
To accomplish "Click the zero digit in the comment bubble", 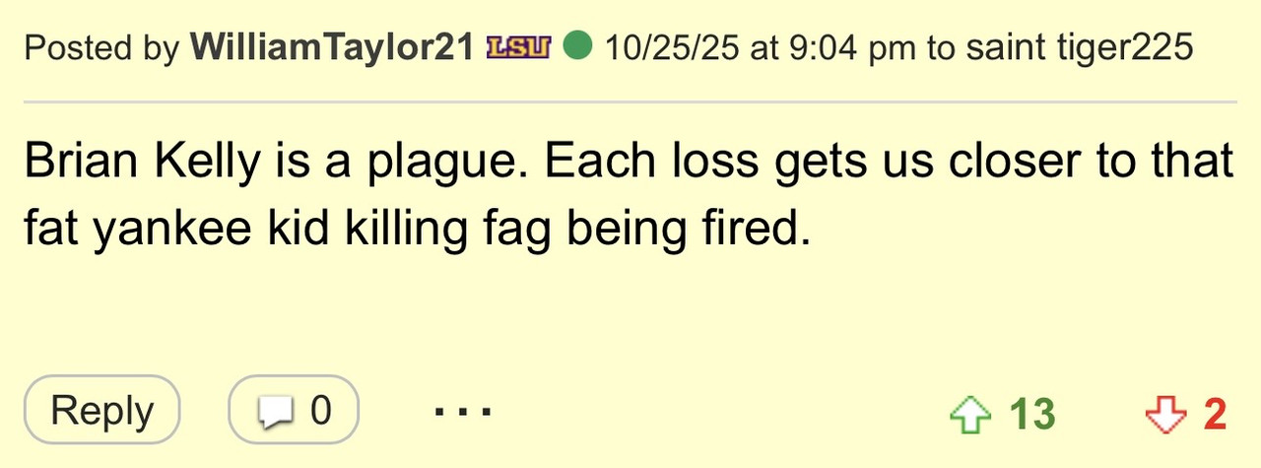I will (321, 410).
